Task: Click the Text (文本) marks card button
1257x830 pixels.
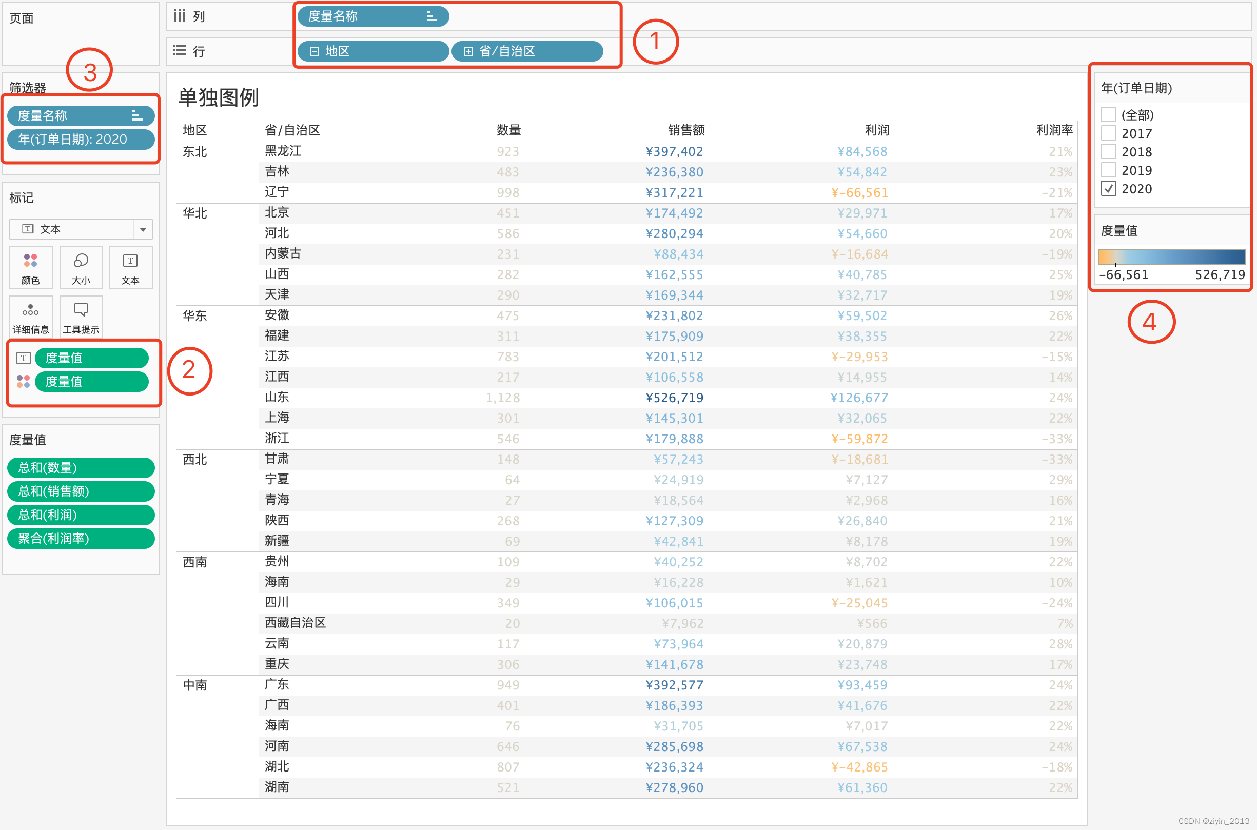Action: tap(130, 267)
